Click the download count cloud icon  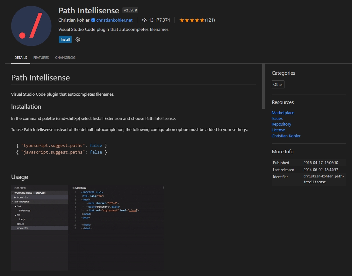(144, 20)
